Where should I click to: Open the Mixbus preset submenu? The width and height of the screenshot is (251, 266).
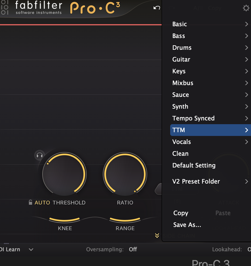(211, 83)
